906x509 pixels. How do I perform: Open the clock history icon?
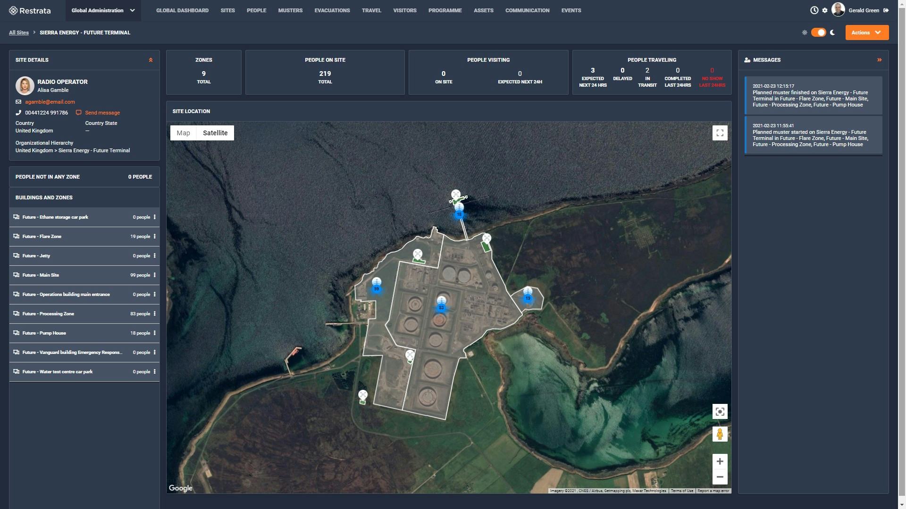[814, 10]
